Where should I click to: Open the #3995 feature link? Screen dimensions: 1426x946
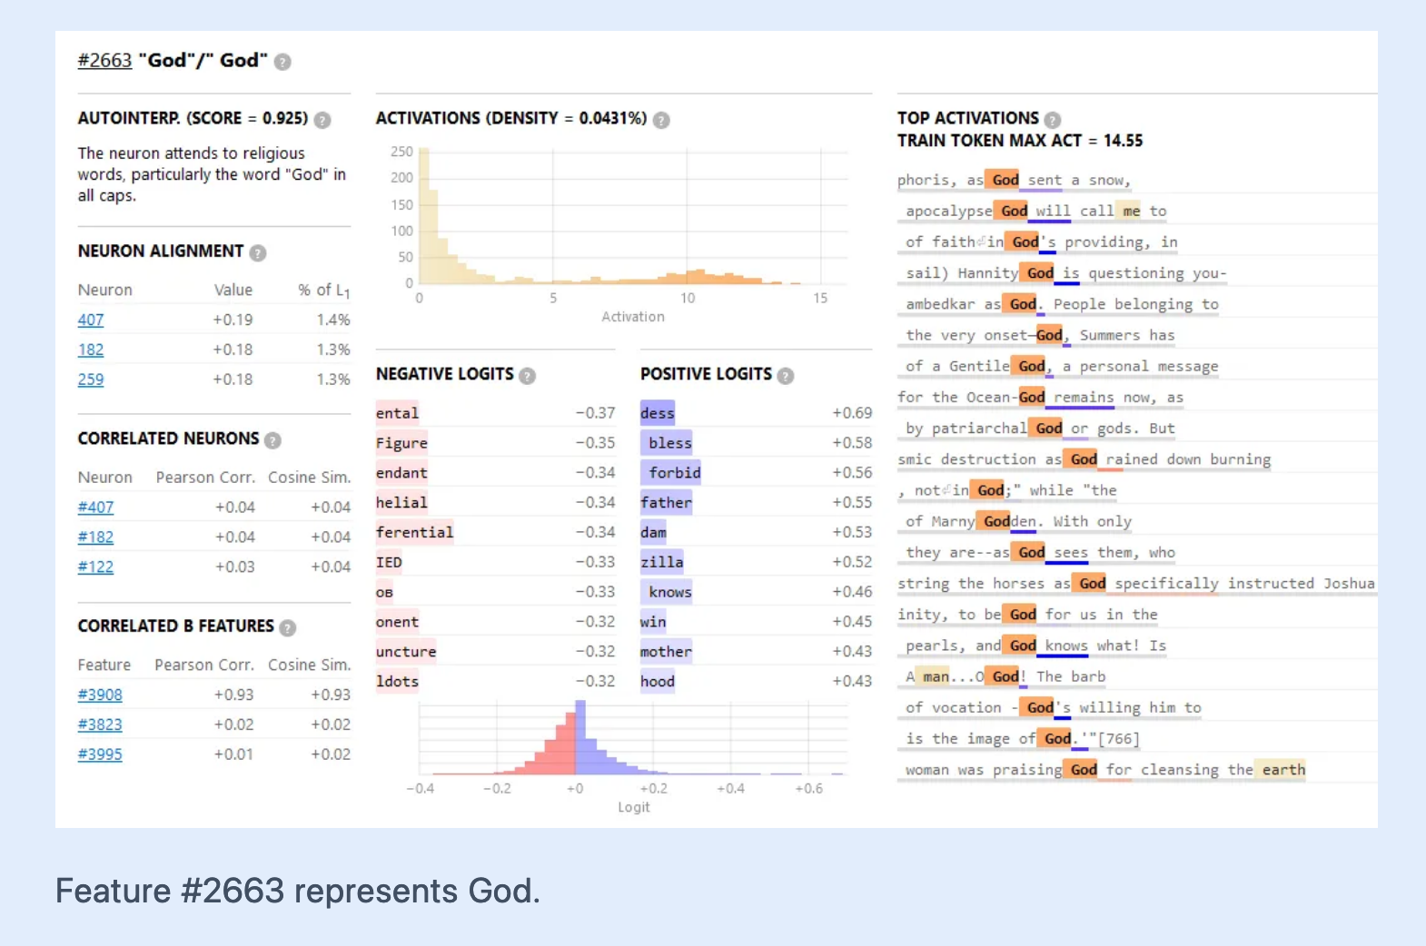pos(100,754)
